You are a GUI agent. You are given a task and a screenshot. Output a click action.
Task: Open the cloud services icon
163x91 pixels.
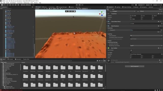coord(136,5)
